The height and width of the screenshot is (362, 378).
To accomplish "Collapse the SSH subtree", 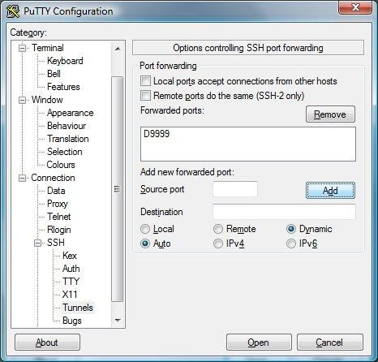I will point(38,243).
